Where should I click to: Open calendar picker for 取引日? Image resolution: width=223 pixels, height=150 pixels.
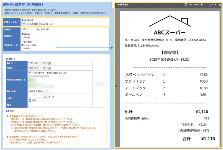click(50, 63)
